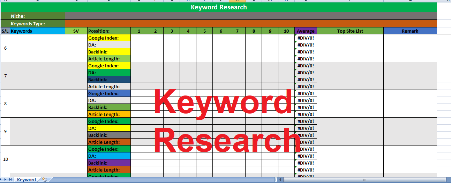Click the Remark cell for entry 7
This screenshot has height=183, width=451.
pos(410,76)
